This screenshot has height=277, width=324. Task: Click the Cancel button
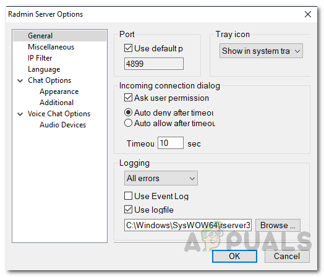click(287, 257)
